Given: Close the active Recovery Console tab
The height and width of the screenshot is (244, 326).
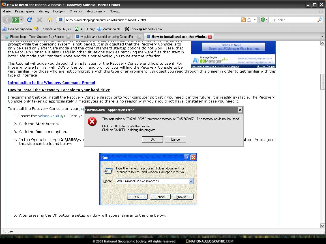Looking at the screenshot, I should (210, 37).
